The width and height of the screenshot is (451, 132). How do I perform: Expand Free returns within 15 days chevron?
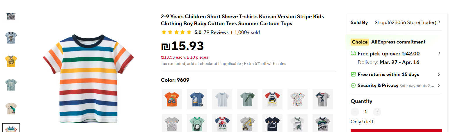click(439, 75)
